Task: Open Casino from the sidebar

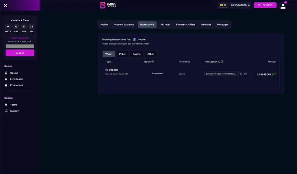Action: coord(14,73)
